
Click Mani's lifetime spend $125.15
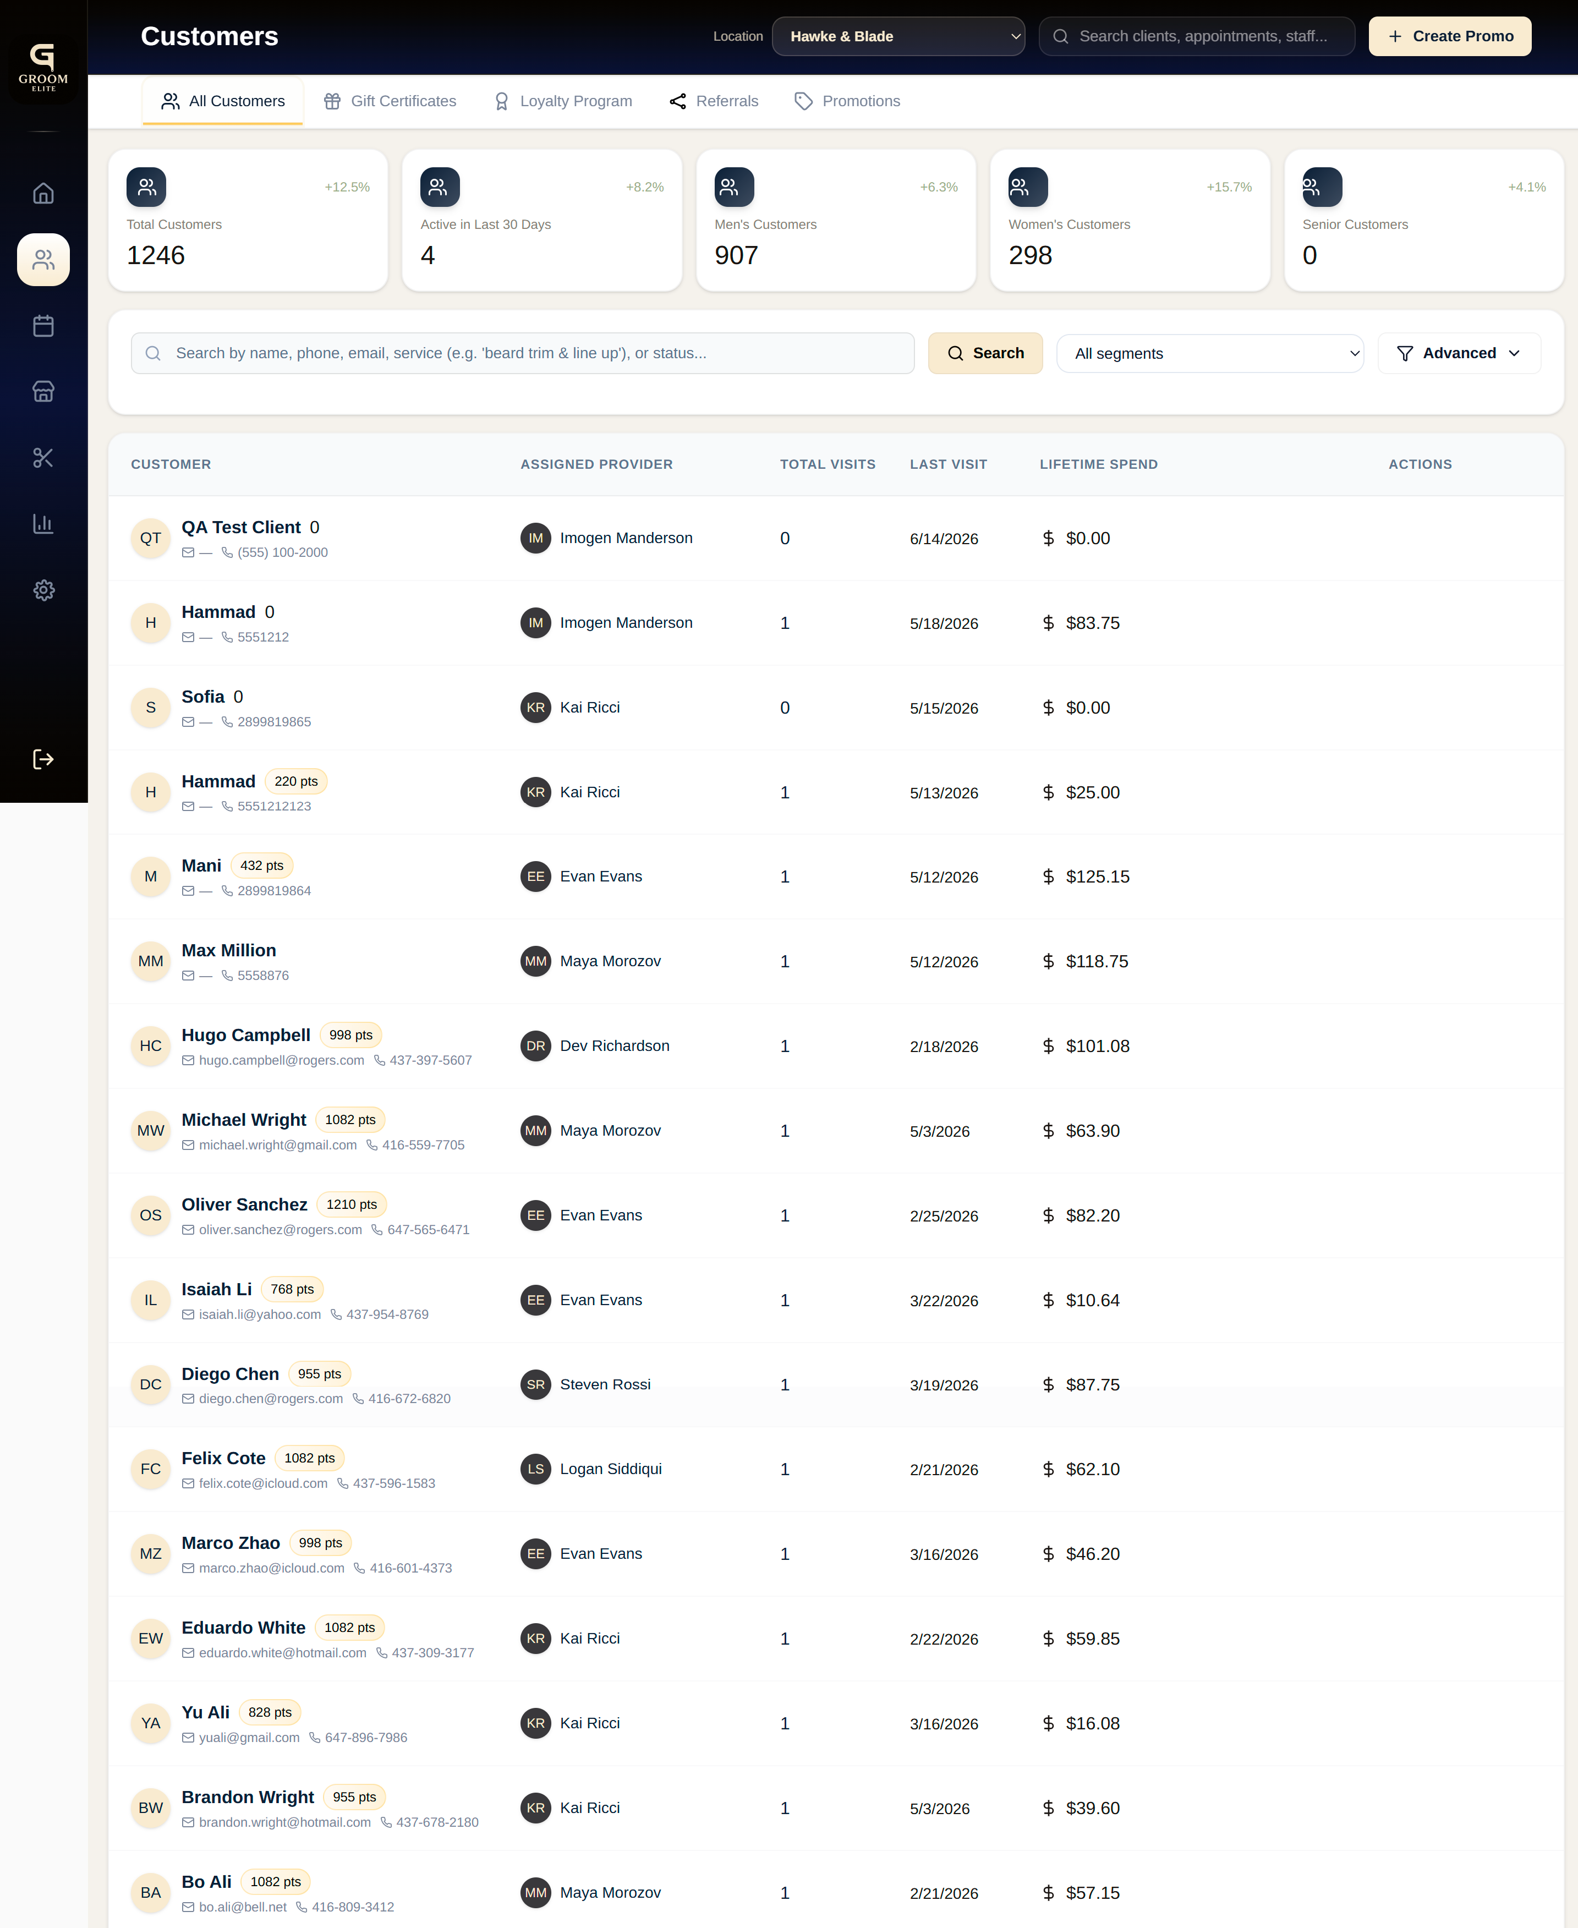1097,877
